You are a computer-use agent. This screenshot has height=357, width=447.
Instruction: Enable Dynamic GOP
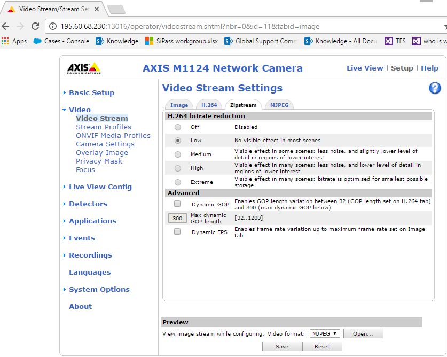177,204
